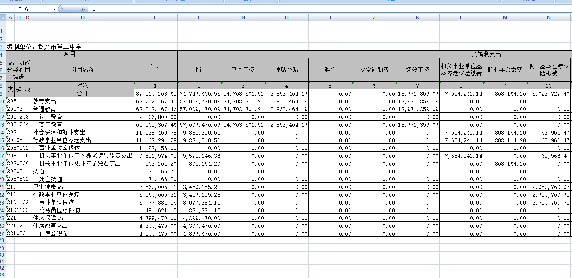Click the 编制单位:钦州市第二中学 cell
Screen dimensions: 572x278
coord(44,47)
